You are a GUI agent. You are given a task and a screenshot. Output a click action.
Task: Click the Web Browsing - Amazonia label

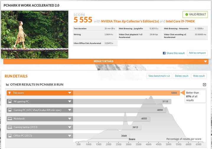click(x=176, y=28)
